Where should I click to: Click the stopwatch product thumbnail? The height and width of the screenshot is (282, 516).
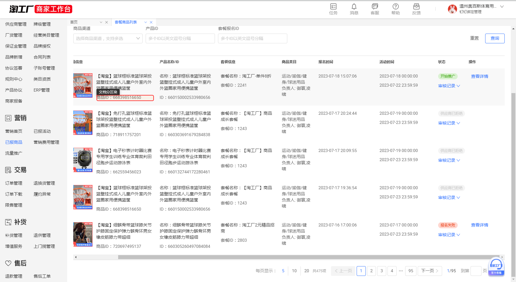83,160
